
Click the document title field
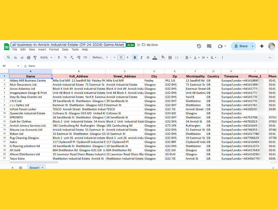[x=68, y=45]
